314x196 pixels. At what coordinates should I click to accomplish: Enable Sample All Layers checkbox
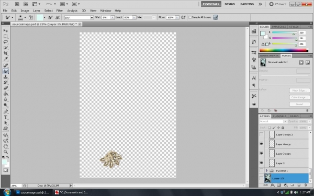[x=190, y=17]
